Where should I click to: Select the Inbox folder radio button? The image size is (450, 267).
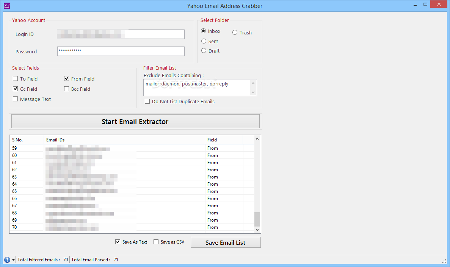pos(204,31)
